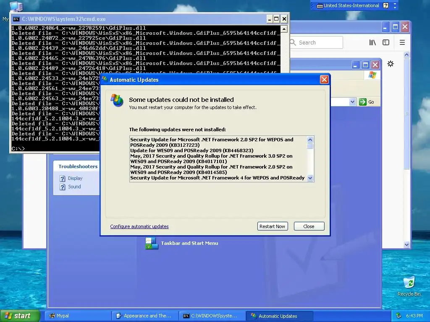Screen dimensions: 430x322
Task: Open the Mypal Library icon
Action: click(x=372, y=42)
